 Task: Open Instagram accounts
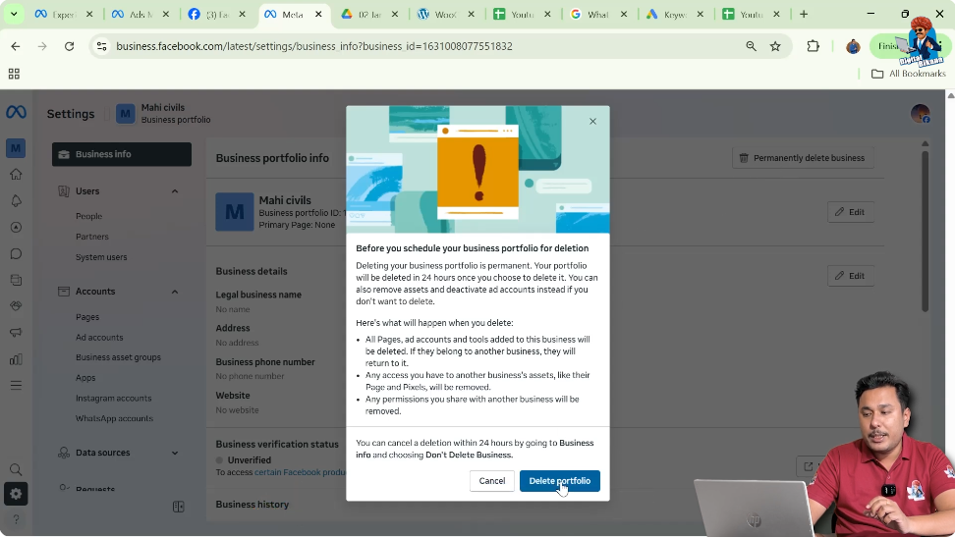point(113,398)
